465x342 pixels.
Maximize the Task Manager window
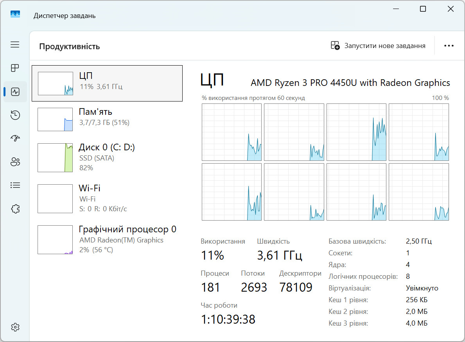[423, 9]
